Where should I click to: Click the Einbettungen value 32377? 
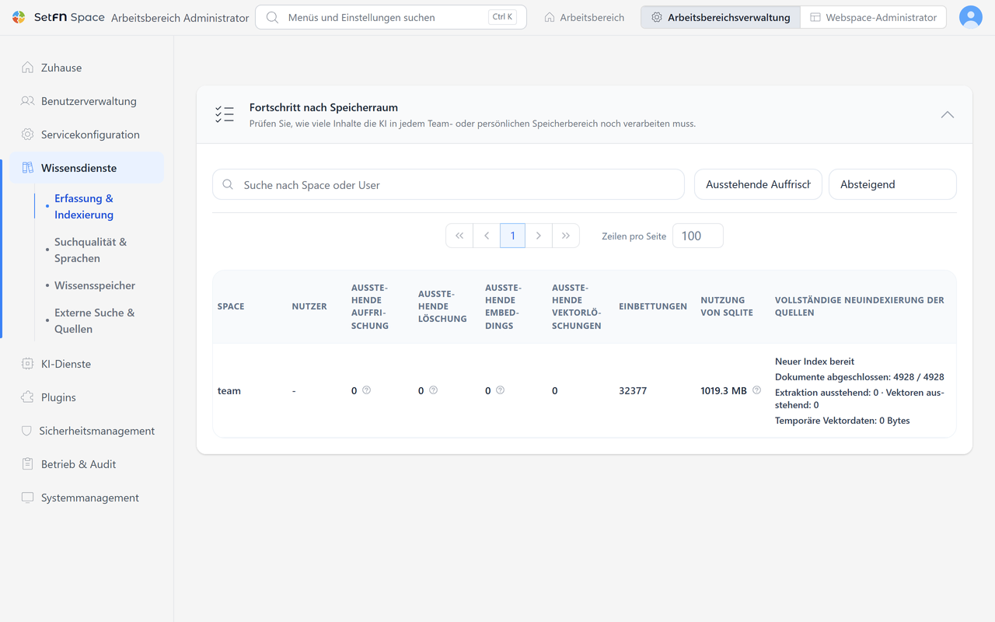pyautogui.click(x=633, y=390)
